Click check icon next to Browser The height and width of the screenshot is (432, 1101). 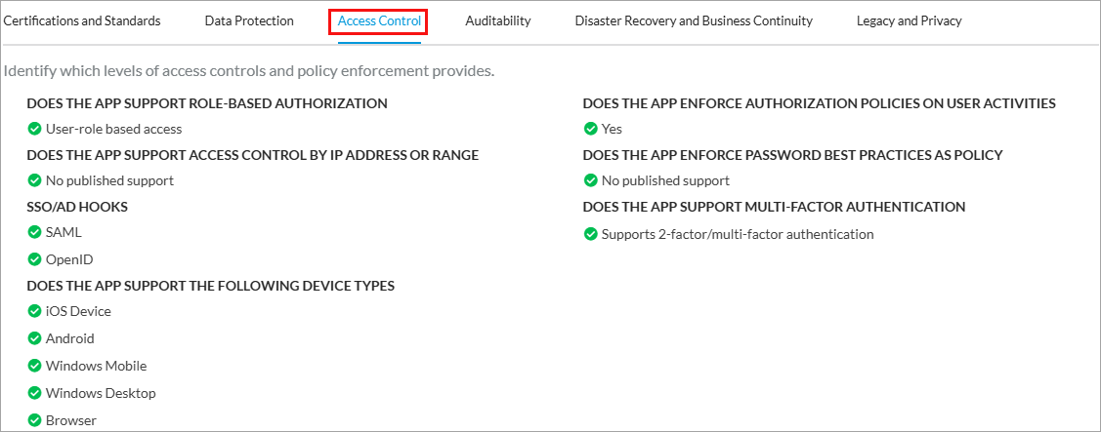[34, 420]
